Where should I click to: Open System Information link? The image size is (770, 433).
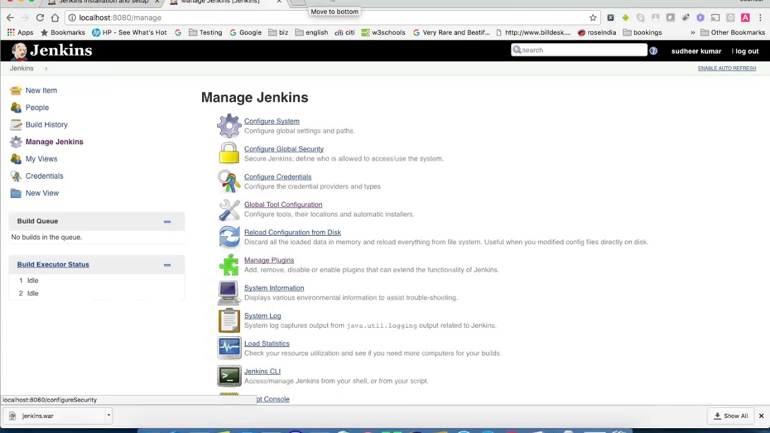tap(274, 288)
